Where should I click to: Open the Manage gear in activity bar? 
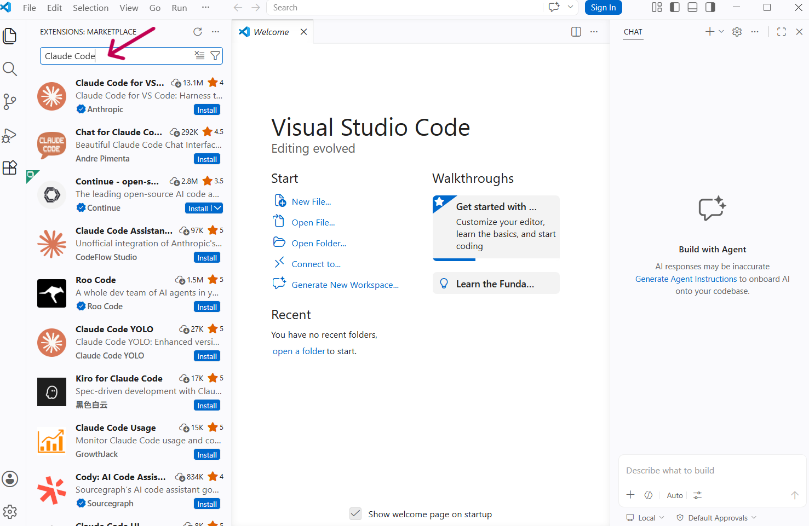click(x=10, y=512)
